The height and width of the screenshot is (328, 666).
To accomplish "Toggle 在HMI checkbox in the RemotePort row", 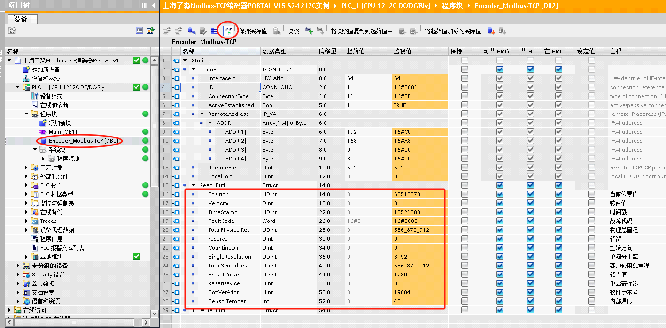I will (x=558, y=168).
